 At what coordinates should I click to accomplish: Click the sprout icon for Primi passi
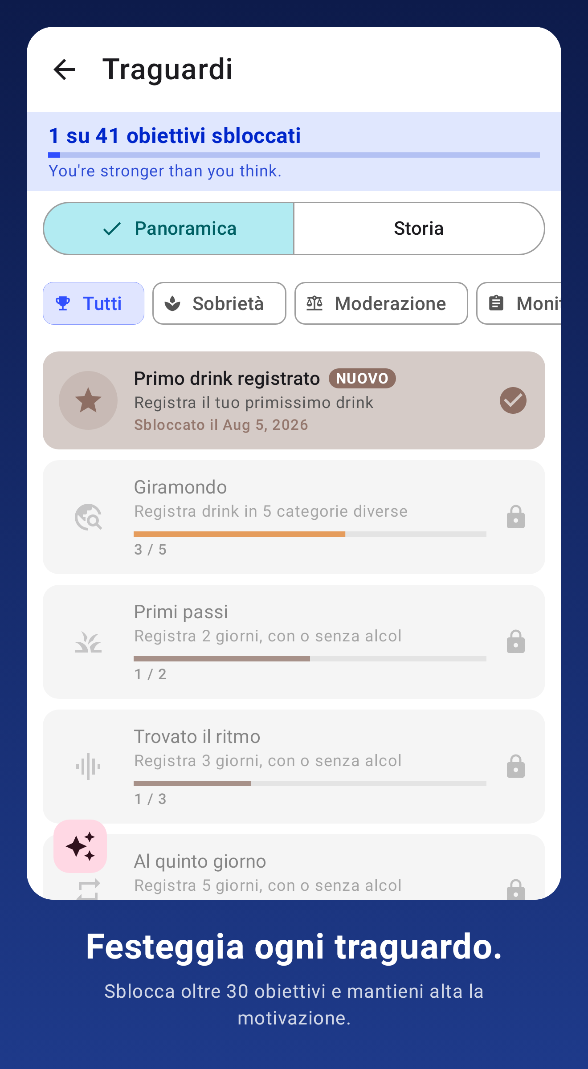[88, 642]
